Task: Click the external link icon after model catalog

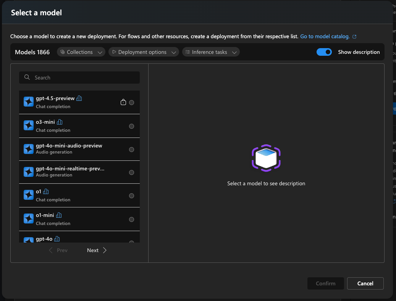Action: (x=354, y=37)
